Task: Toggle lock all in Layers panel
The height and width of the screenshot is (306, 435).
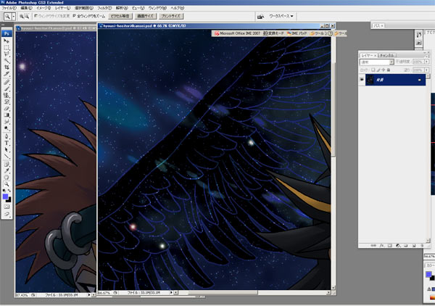Action: tap(388, 70)
